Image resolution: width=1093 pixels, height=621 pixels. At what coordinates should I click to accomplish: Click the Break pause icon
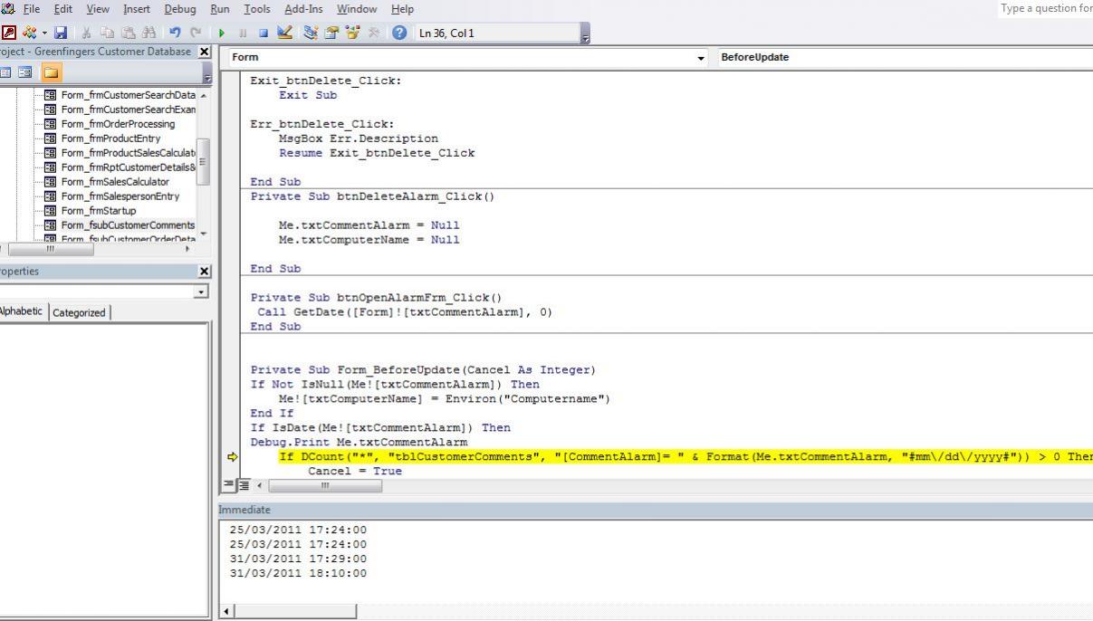click(241, 33)
